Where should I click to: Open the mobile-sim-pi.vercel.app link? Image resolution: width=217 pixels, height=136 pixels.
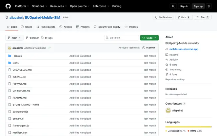click(184, 49)
